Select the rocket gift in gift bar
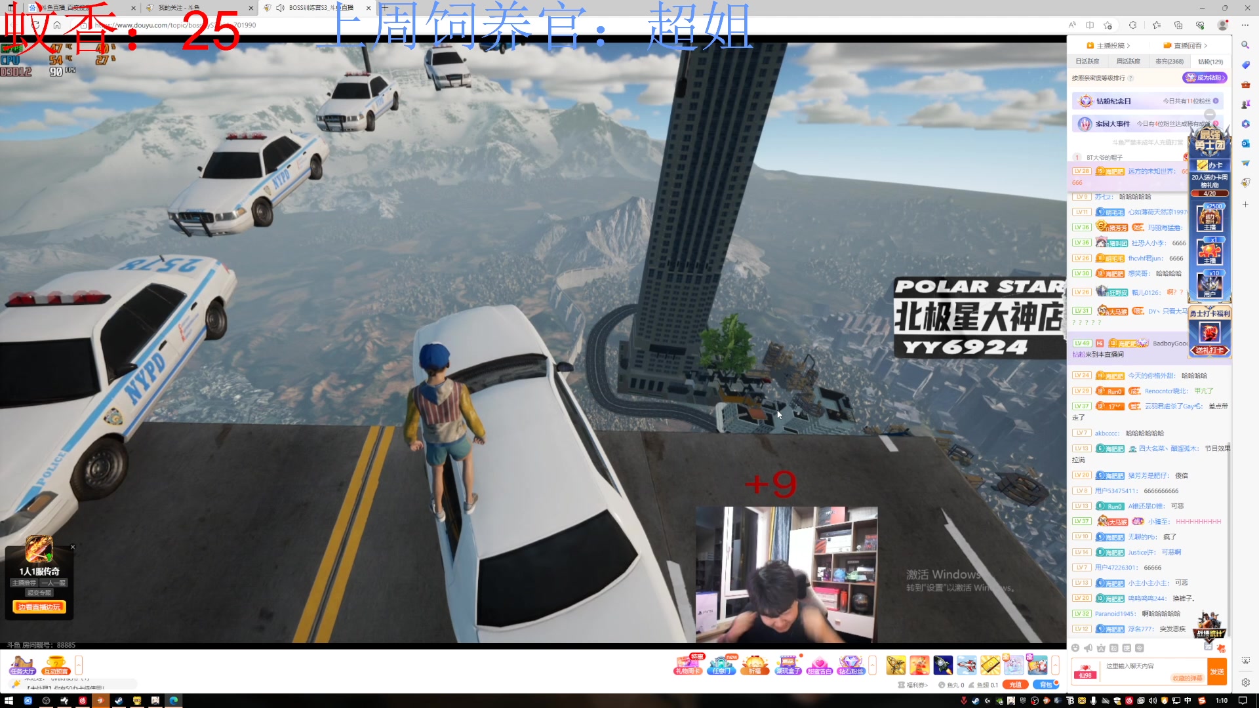1259x708 pixels. coord(943,665)
